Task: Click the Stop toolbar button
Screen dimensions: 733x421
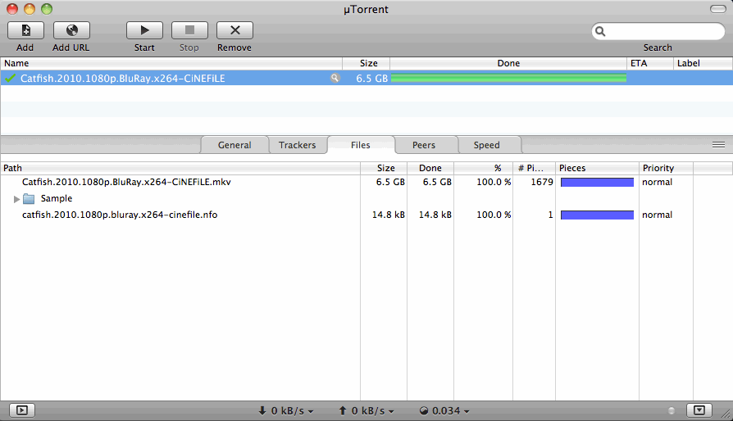Action: [x=189, y=30]
